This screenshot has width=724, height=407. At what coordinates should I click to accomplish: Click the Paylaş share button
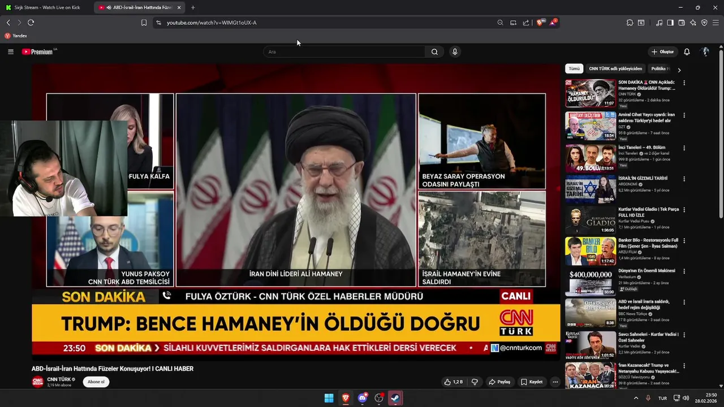coord(499,382)
